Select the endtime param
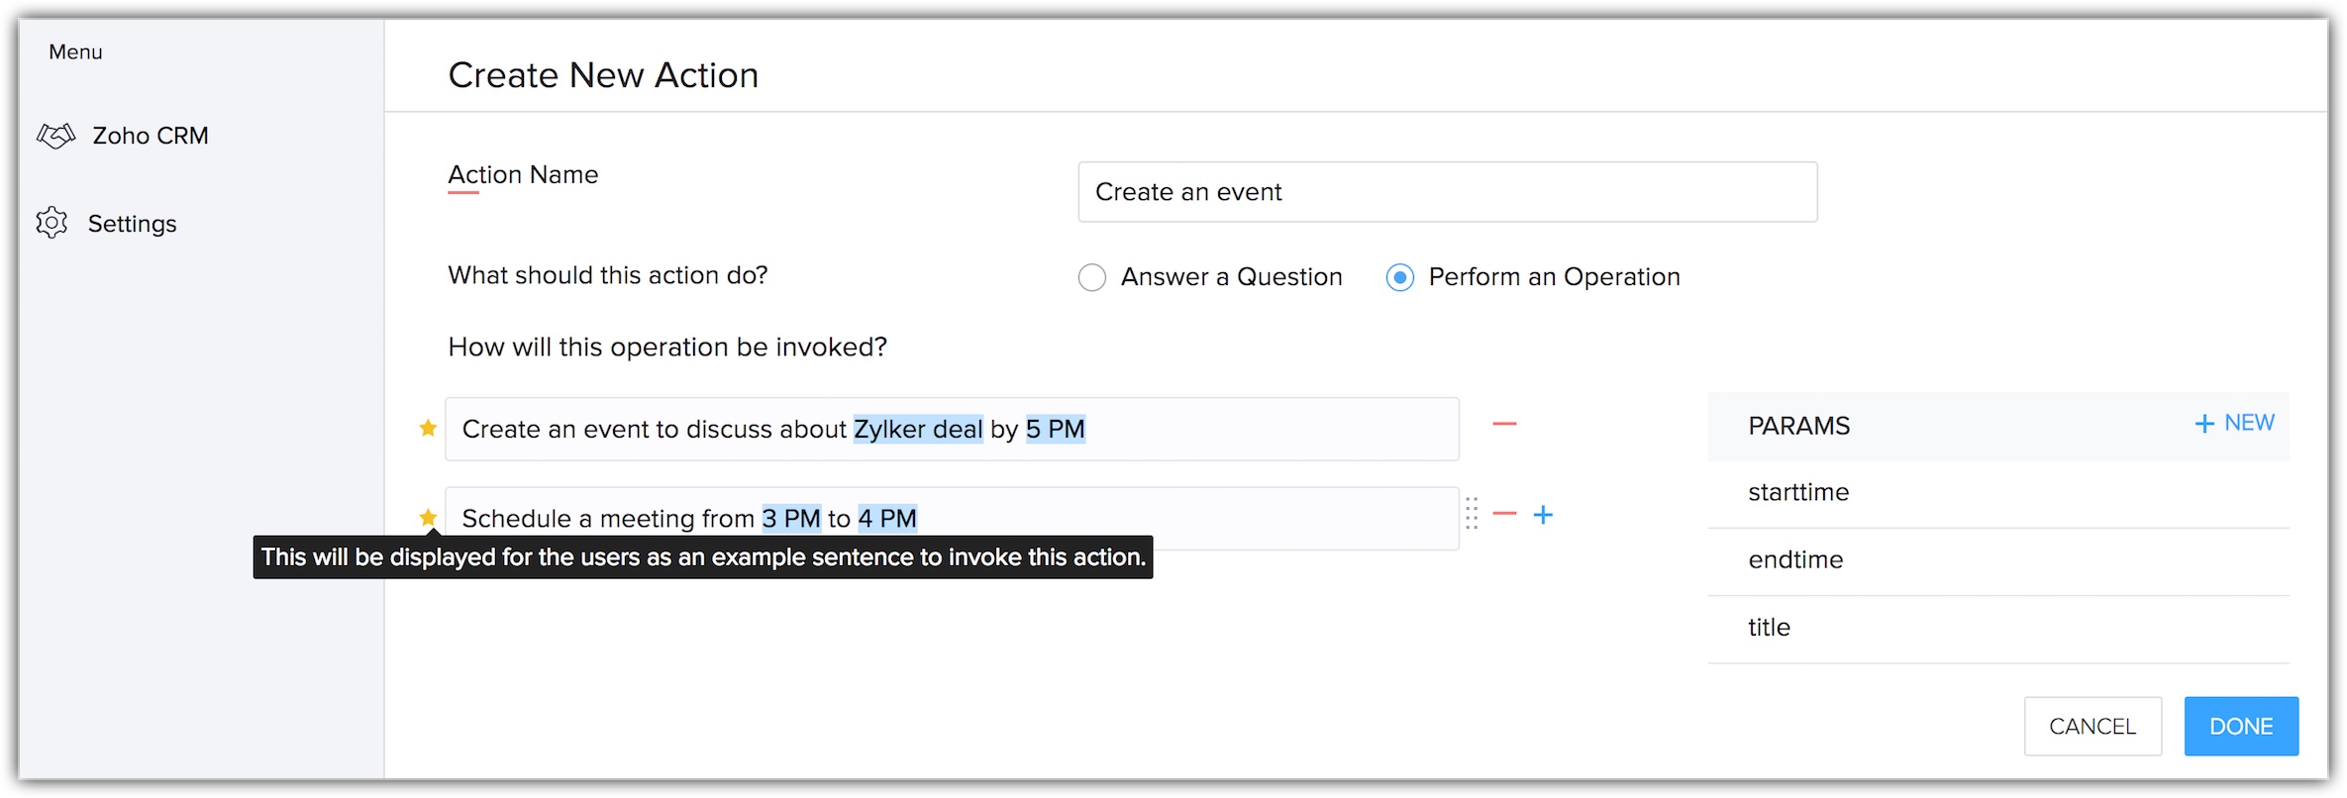This screenshot has height=798, width=2347. click(x=1795, y=559)
